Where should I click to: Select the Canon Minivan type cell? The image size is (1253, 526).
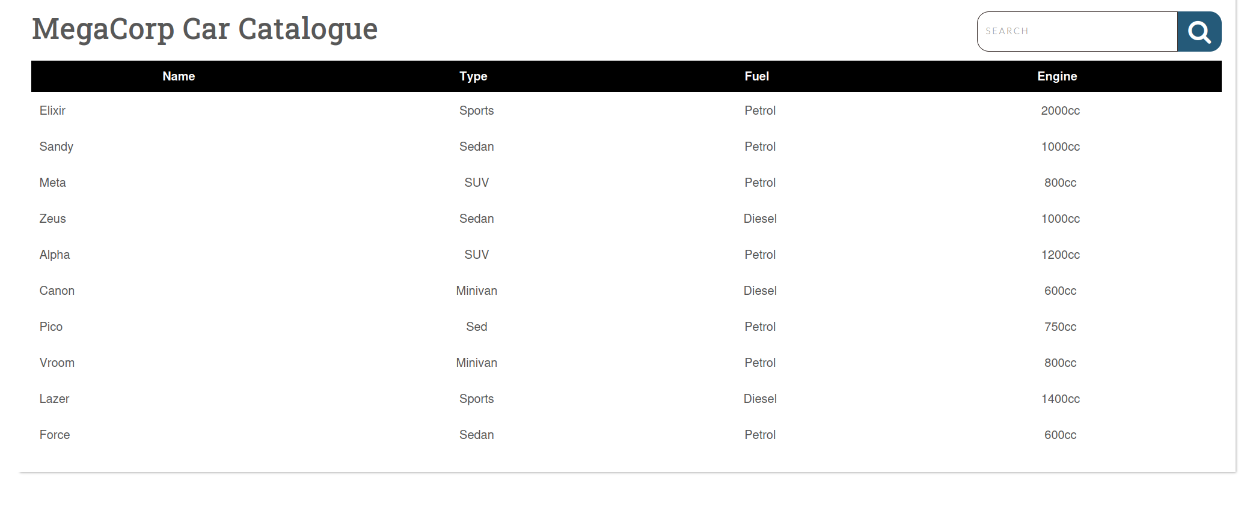(x=477, y=291)
